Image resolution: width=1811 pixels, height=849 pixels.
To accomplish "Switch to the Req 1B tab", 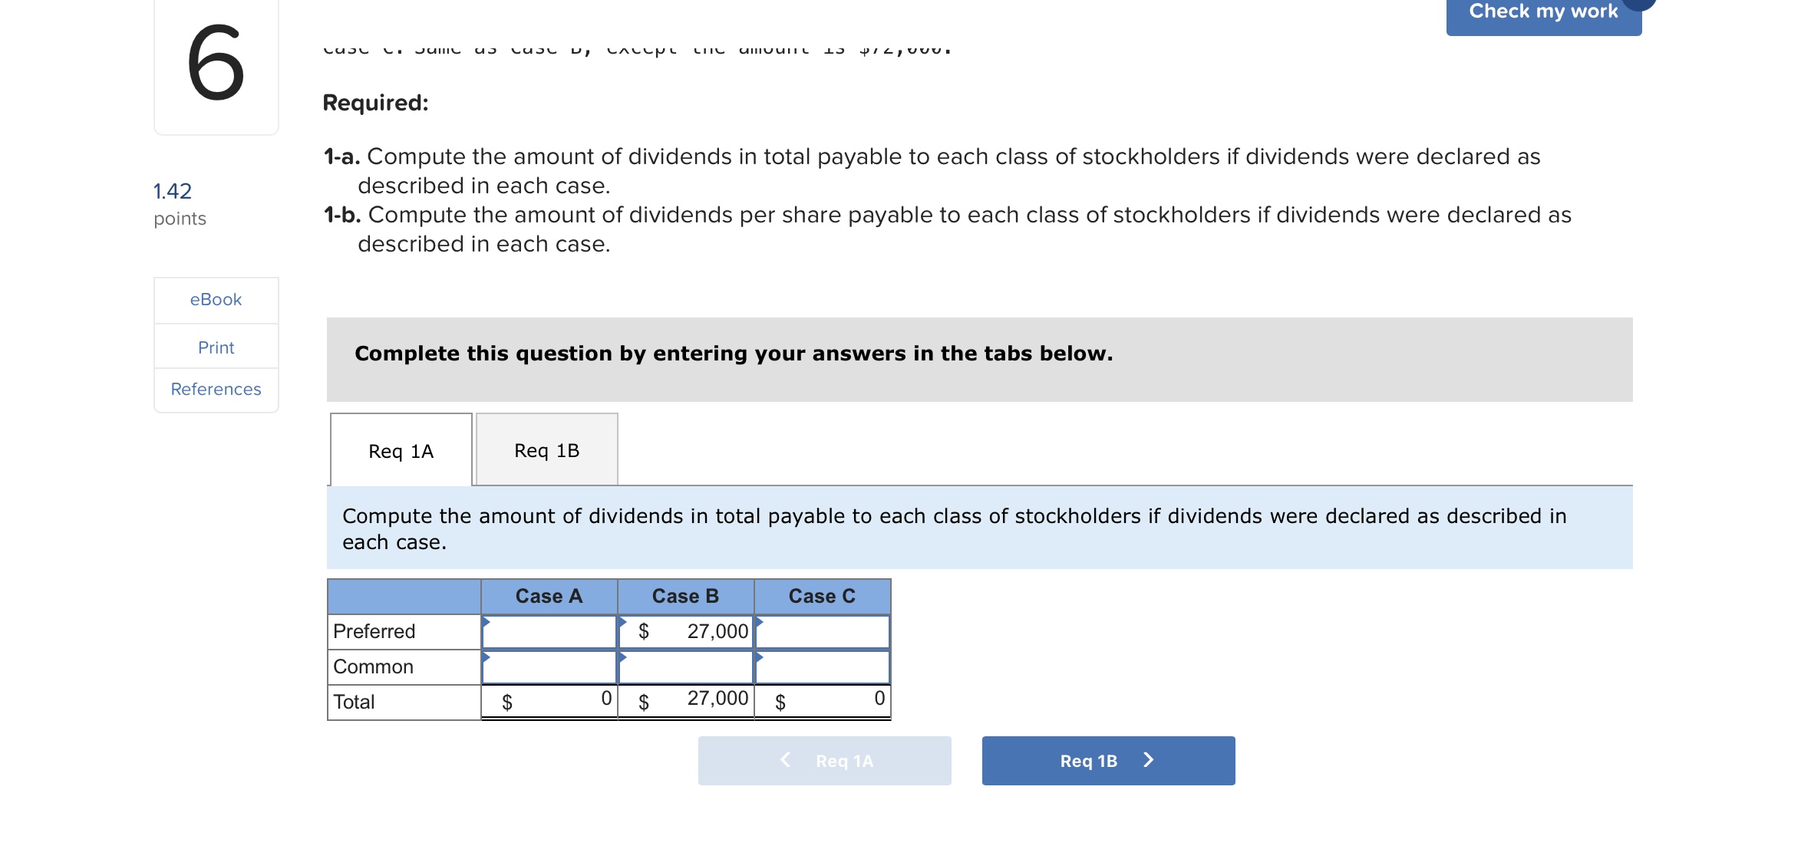I will tap(546, 450).
